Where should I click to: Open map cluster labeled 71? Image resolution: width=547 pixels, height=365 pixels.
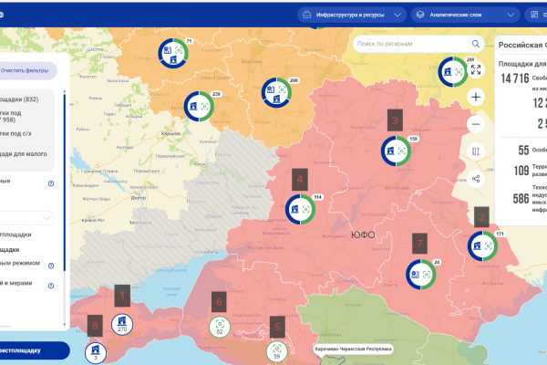pos(173,53)
